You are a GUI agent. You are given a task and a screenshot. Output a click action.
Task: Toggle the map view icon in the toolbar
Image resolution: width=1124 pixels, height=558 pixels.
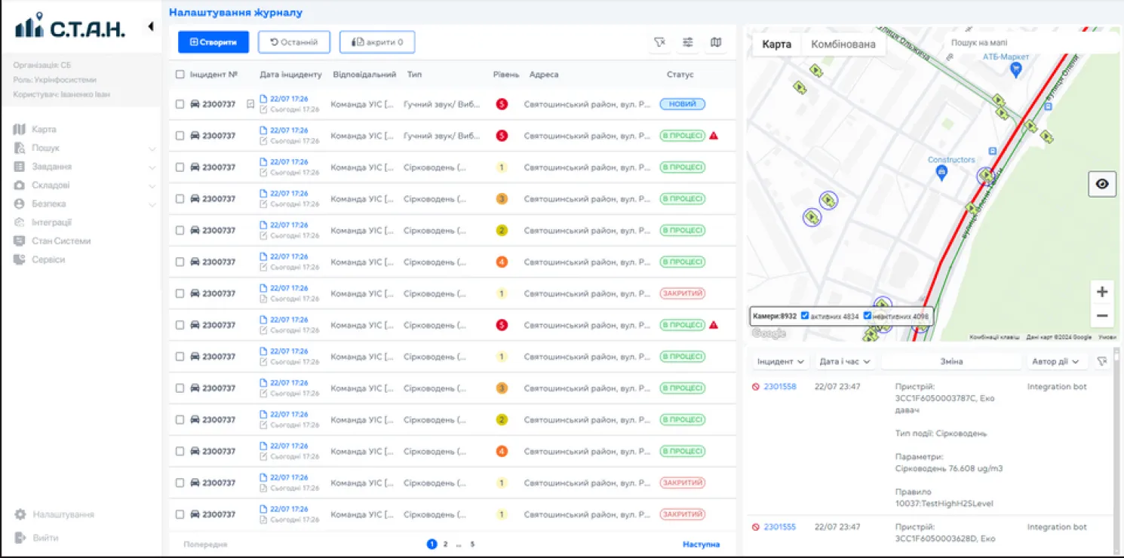coord(716,42)
